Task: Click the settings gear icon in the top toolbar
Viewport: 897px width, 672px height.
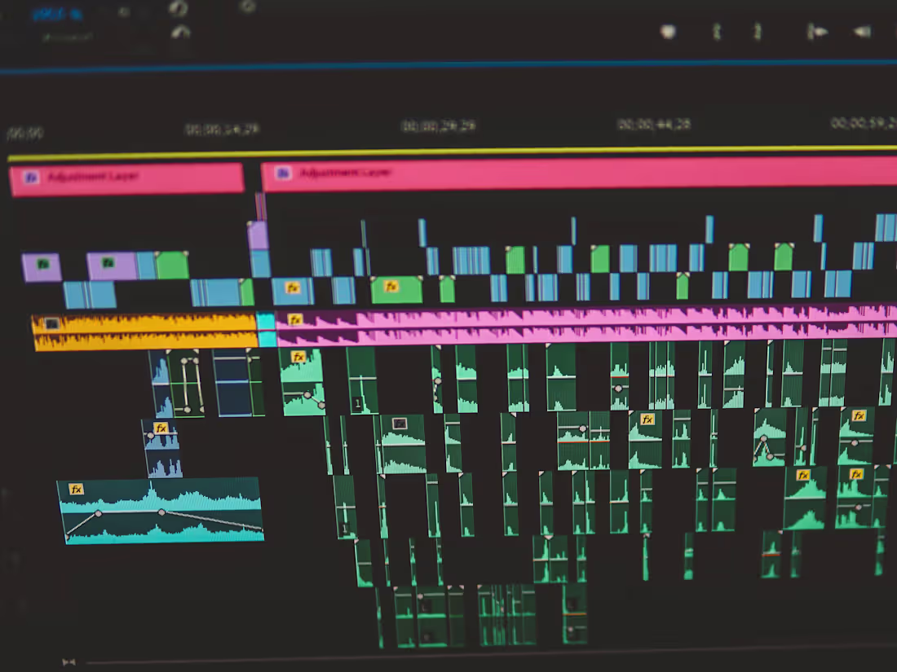Action: click(245, 7)
